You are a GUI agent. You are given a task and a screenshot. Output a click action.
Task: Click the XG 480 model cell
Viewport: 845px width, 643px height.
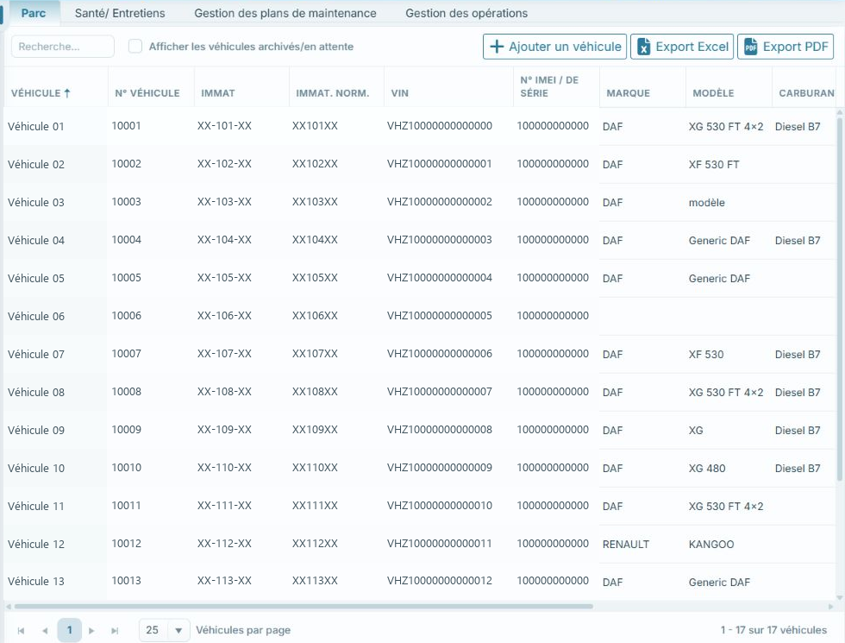pos(707,468)
